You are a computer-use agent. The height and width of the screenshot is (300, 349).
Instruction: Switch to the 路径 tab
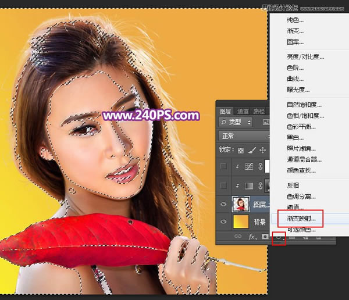tap(259, 111)
